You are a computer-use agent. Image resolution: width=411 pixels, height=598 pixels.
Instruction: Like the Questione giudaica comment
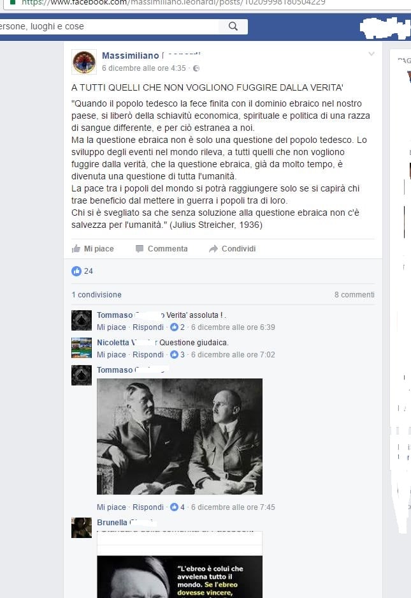[x=112, y=355]
